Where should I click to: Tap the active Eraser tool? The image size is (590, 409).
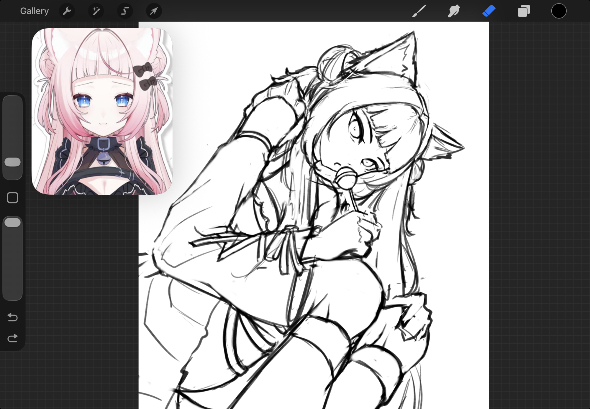click(x=489, y=11)
